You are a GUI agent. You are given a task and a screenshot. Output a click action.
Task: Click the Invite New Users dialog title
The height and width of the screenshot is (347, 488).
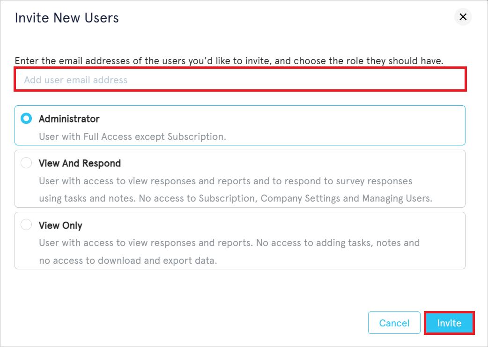point(67,18)
